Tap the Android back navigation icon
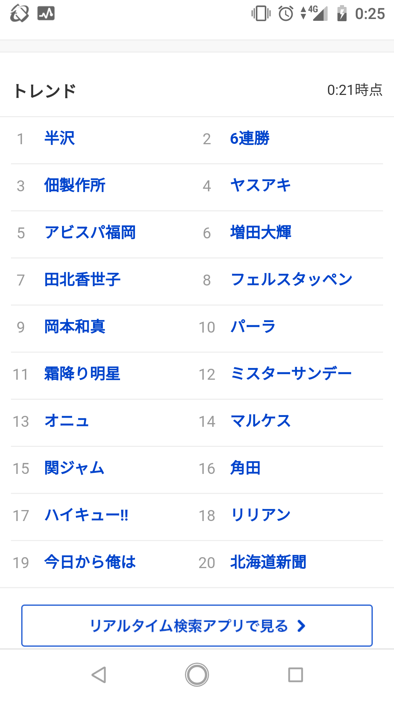394x701 pixels. coord(99,675)
